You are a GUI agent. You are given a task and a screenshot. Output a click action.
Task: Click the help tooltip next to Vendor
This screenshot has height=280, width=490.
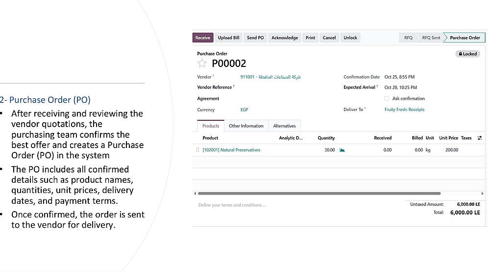pos(213,76)
